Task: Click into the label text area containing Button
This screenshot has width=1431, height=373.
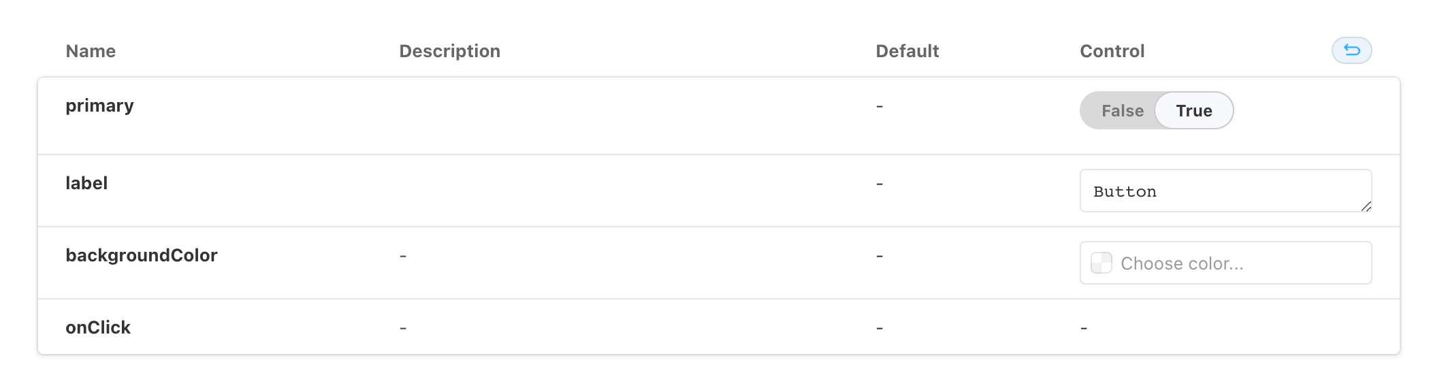Action: [1225, 191]
